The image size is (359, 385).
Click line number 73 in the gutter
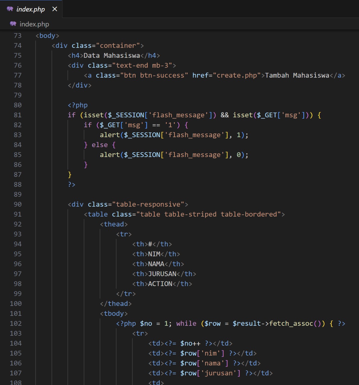17,35
